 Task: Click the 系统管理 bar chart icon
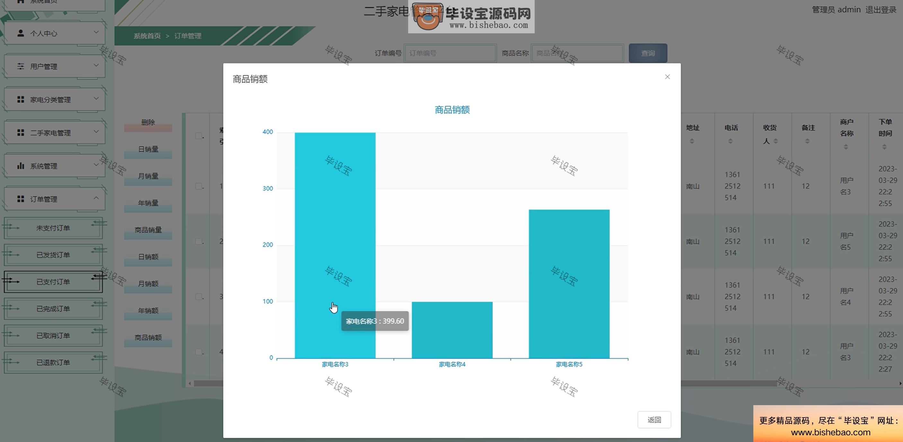[21, 165]
